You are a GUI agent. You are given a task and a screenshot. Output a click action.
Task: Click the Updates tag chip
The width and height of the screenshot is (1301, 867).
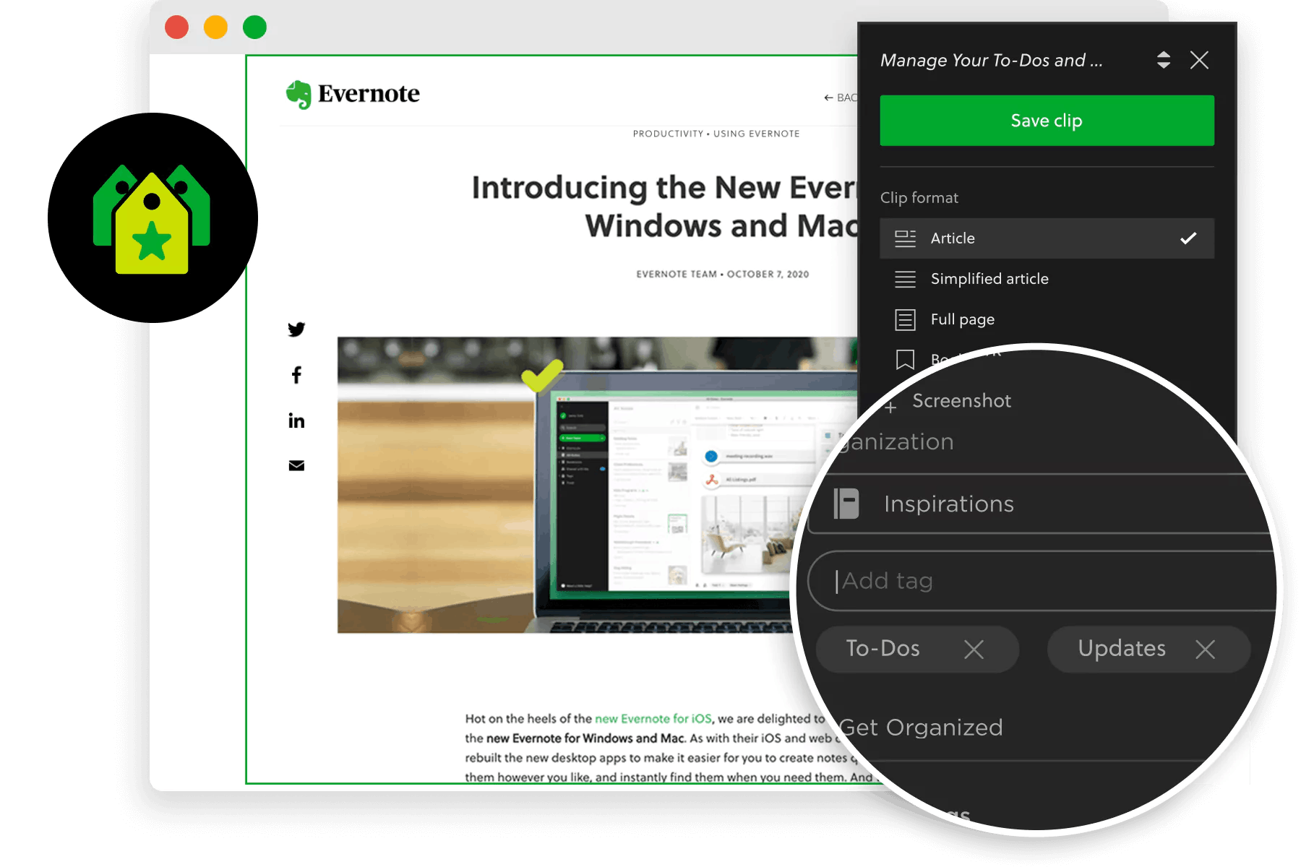[x=1148, y=649]
